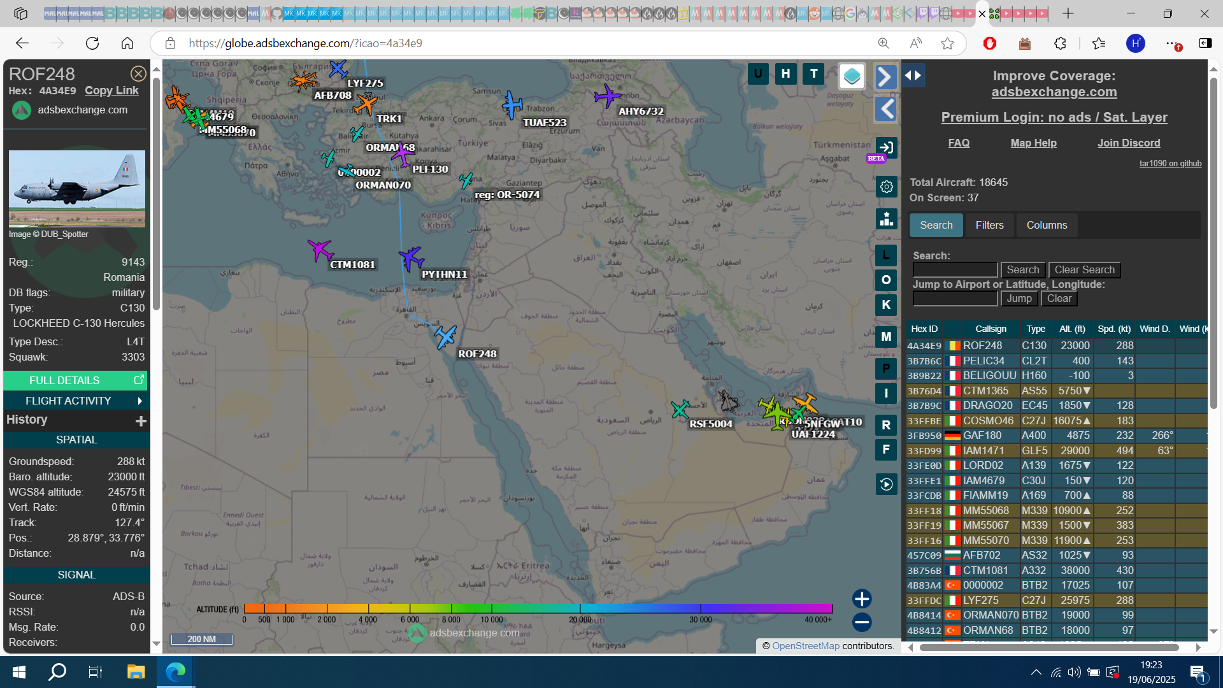The width and height of the screenshot is (1223, 688).
Task: Open the Join Discord link
Action: pyautogui.click(x=1128, y=143)
